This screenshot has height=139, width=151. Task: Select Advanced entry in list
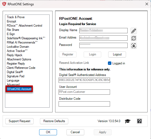point(13,85)
